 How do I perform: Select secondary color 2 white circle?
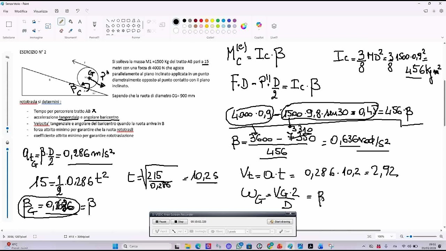click(176, 31)
